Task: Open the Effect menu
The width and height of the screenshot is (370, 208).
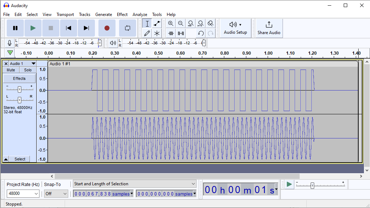Action: pyautogui.click(x=122, y=15)
